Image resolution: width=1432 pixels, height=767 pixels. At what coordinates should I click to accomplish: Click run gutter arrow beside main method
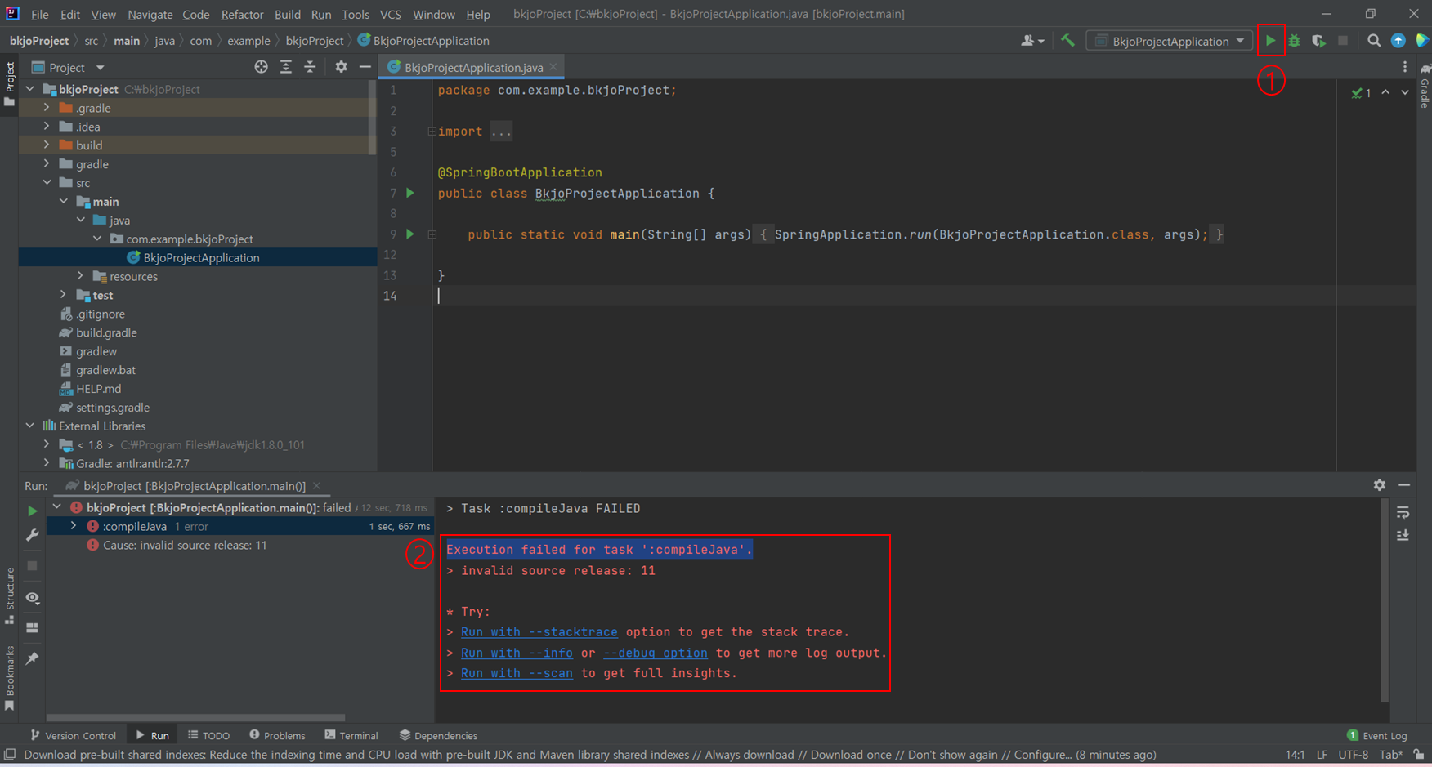[410, 234]
